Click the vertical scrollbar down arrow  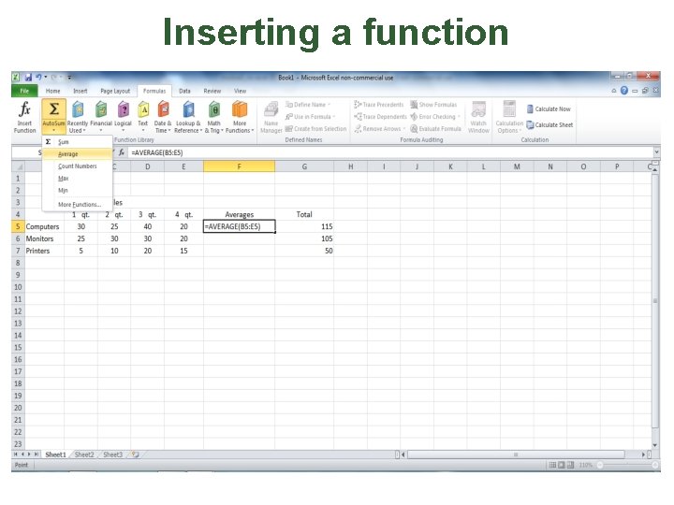pyautogui.click(x=655, y=445)
